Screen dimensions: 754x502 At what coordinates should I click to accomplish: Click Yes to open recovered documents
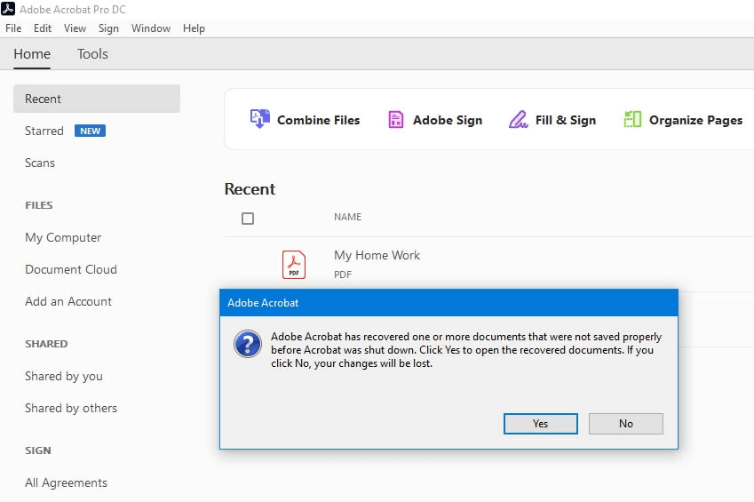click(541, 424)
